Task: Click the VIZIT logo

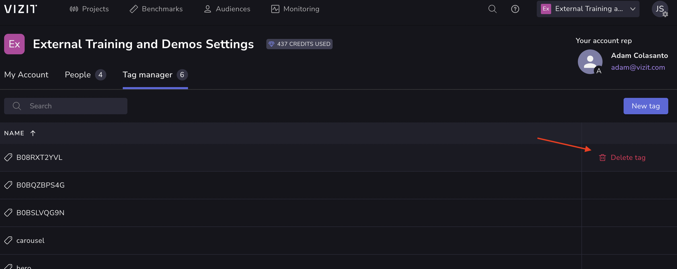Action: tap(21, 9)
